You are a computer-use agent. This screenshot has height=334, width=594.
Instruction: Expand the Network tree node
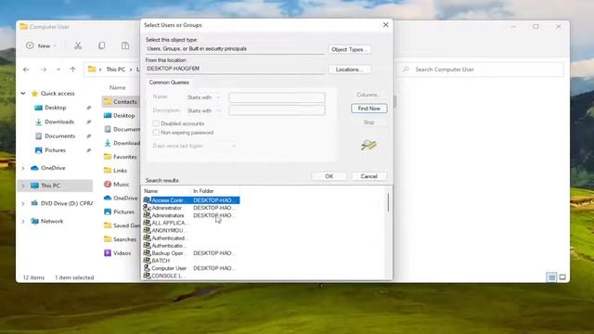(x=23, y=221)
